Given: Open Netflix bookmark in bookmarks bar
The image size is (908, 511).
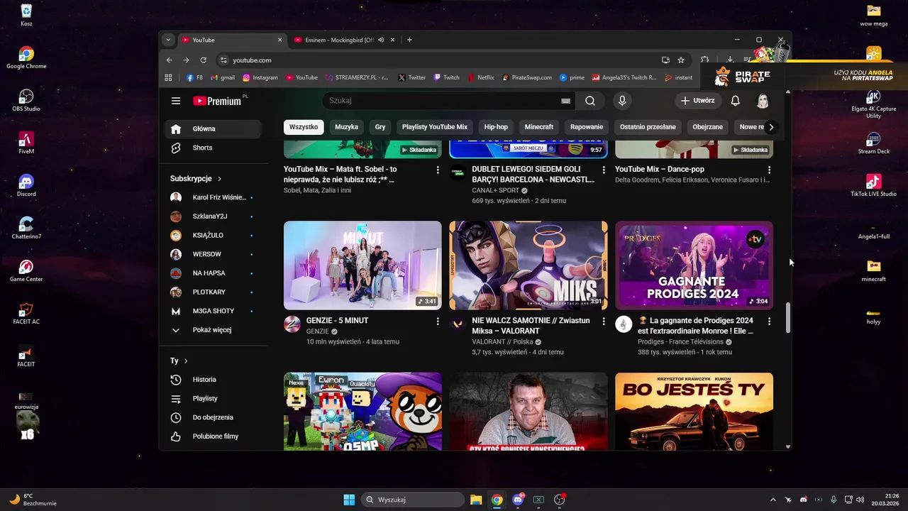Looking at the screenshot, I should point(480,77).
